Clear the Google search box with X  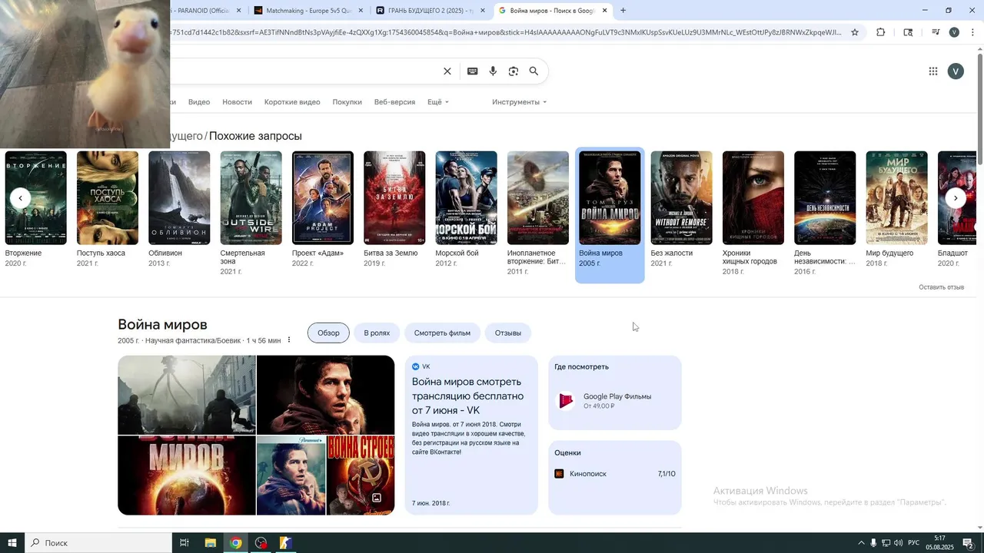(447, 71)
